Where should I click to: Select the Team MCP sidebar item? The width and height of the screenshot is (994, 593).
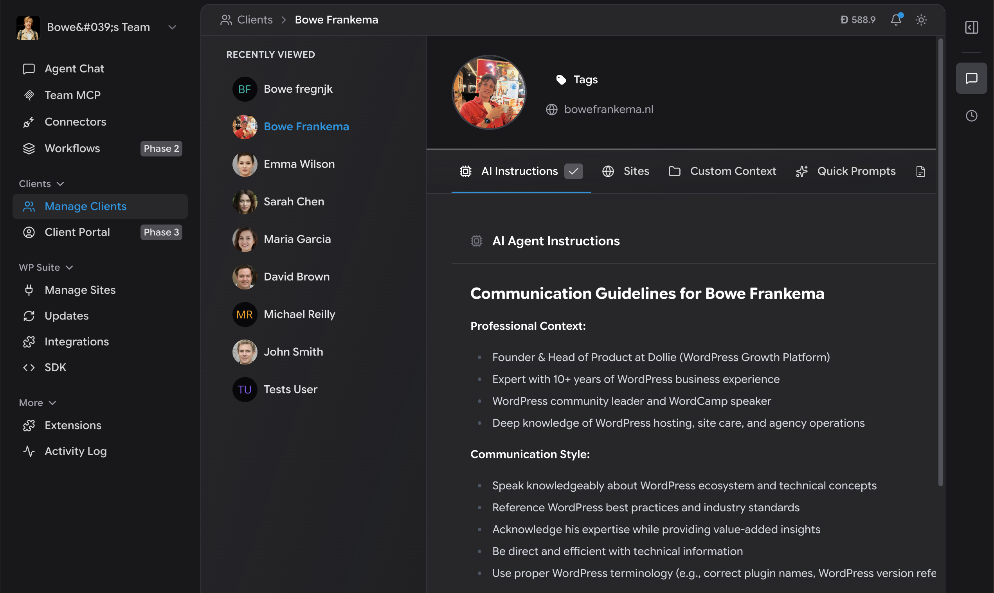72,95
